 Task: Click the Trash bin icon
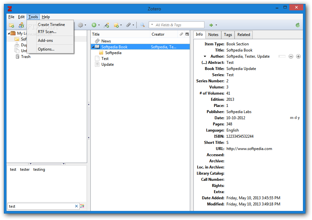point(17,56)
